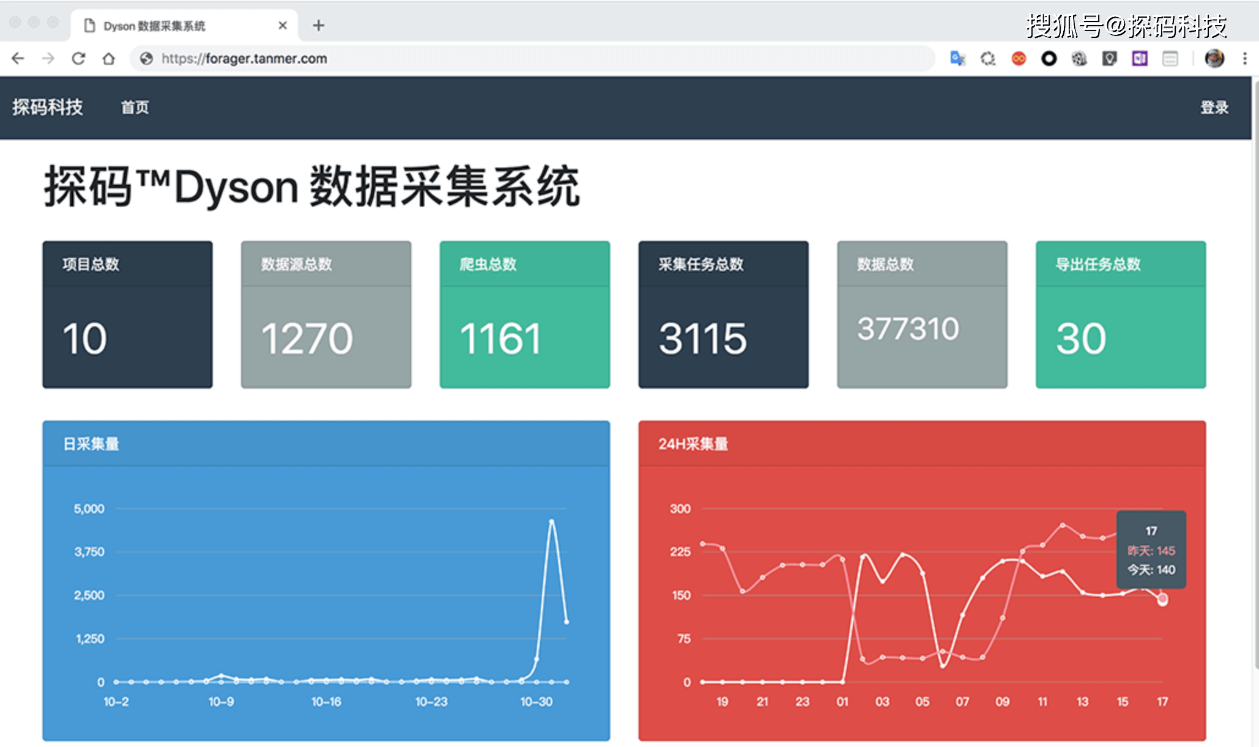Viewport: 1259px width, 747px height.
Task: Click the 24H采集量 chart header
Action: (x=922, y=444)
